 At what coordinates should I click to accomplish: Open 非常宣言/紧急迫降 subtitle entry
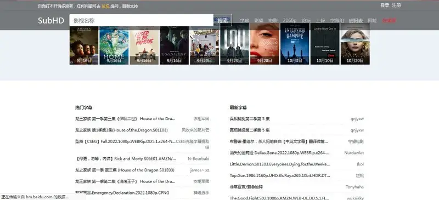(246, 187)
